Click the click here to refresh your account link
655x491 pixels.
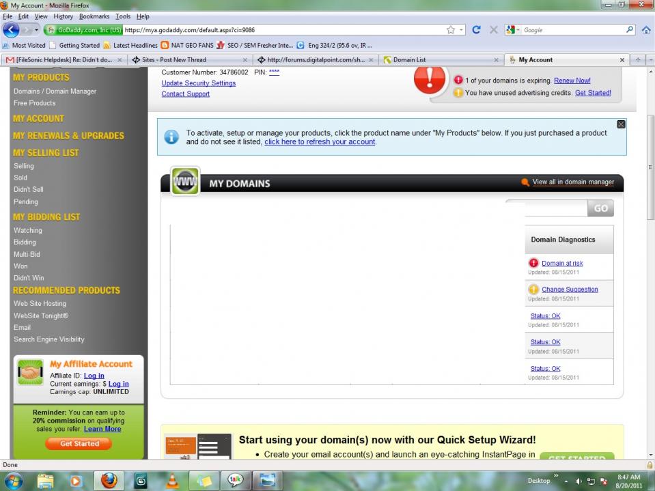320,141
